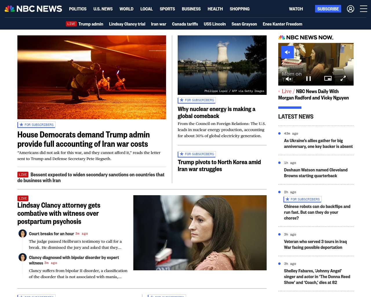Viewport: 371px width, 297px height.
Task: Open Sean Grayson trending topic
Action: point(244,24)
